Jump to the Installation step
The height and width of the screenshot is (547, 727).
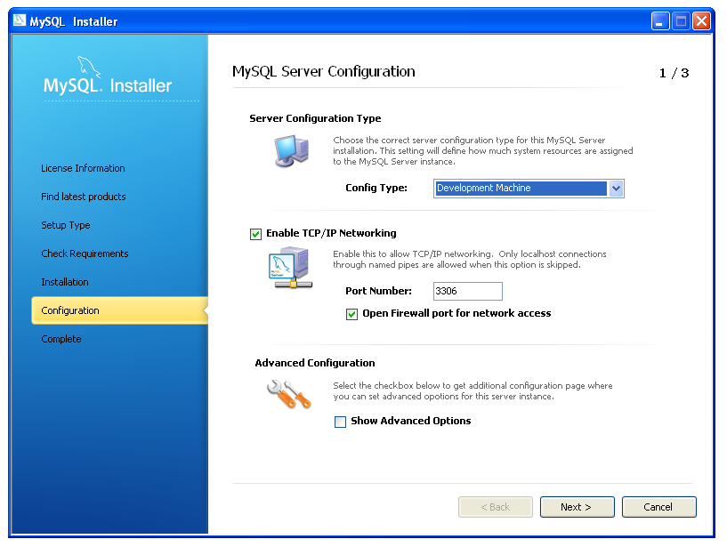pyautogui.click(x=65, y=282)
